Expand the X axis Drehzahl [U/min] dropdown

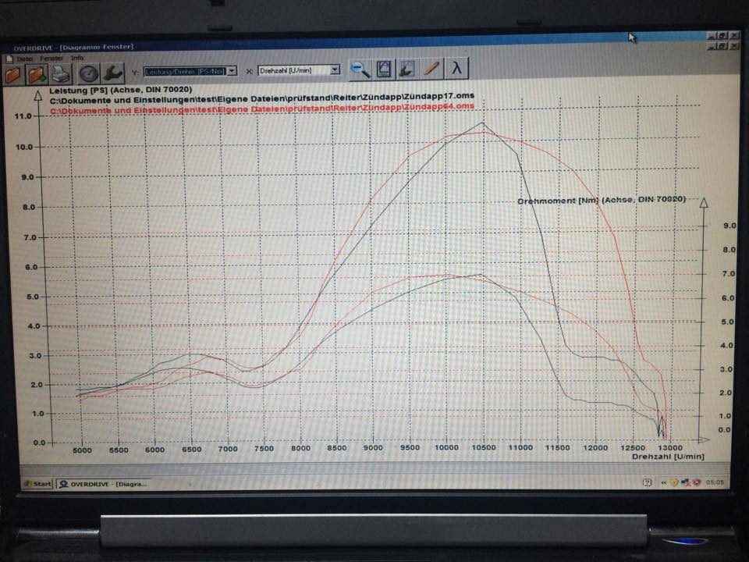pos(335,70)
